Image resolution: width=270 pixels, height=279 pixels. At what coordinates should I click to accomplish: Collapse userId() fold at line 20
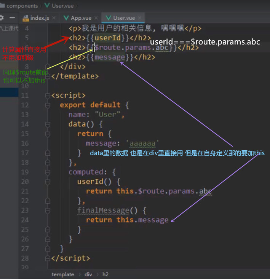coord(48,182)
